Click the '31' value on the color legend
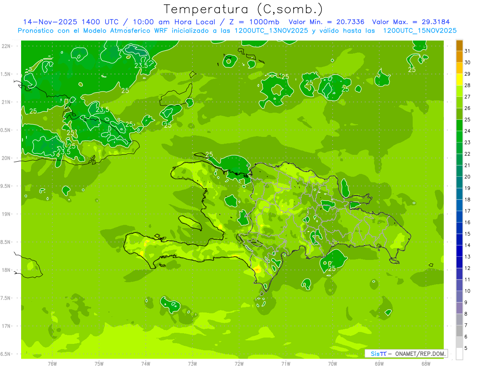This screenshot has height=369, width=478. (468, 51)
